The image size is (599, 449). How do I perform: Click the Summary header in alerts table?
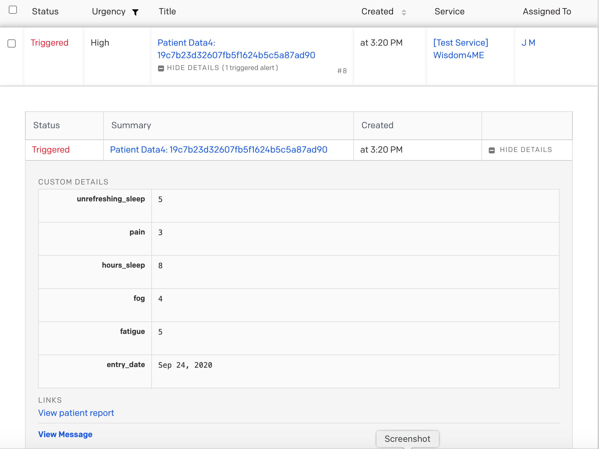pyautogui.click(x=131, y=125)
